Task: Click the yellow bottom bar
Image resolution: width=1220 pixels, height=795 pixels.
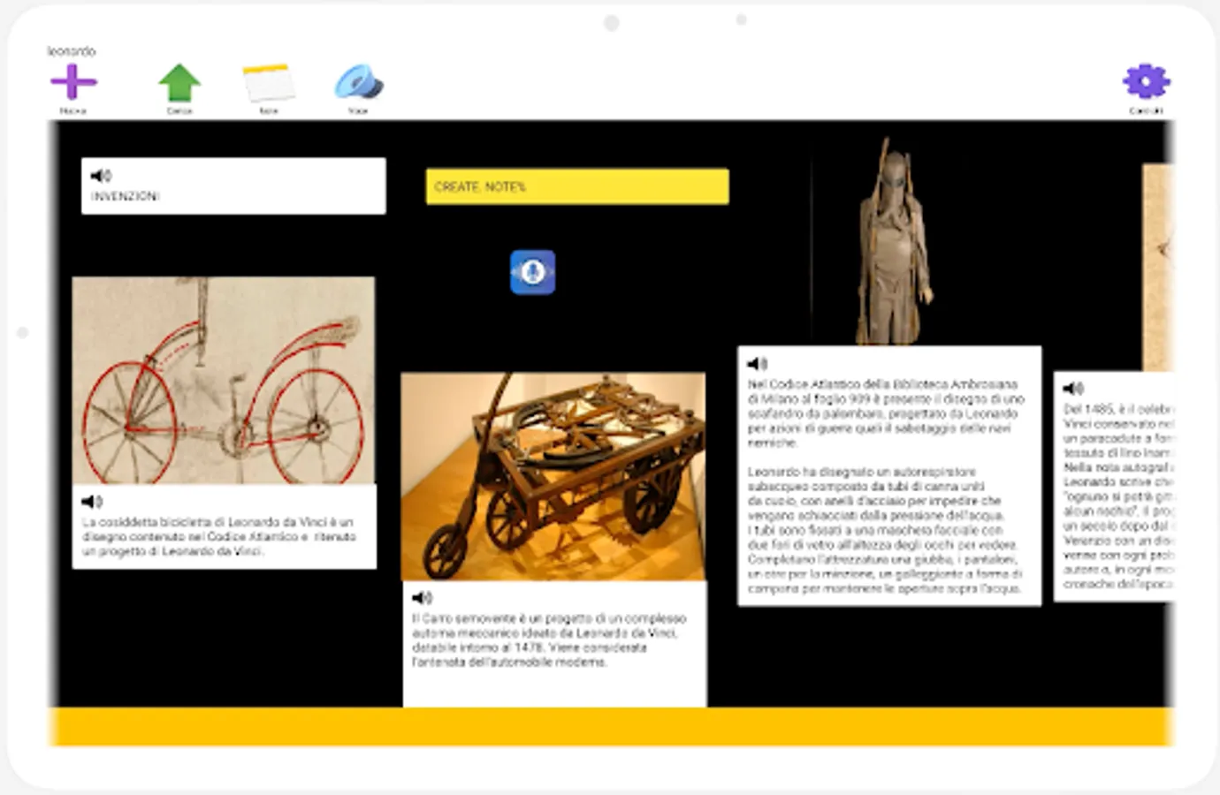Action: tap(611, 727)
